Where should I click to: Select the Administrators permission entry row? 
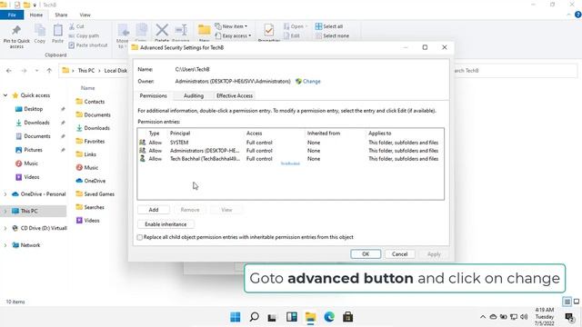290,151
